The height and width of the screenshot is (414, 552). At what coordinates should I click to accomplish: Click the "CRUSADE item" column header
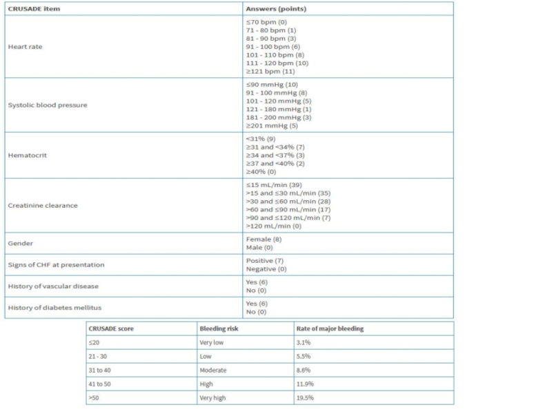32,9
